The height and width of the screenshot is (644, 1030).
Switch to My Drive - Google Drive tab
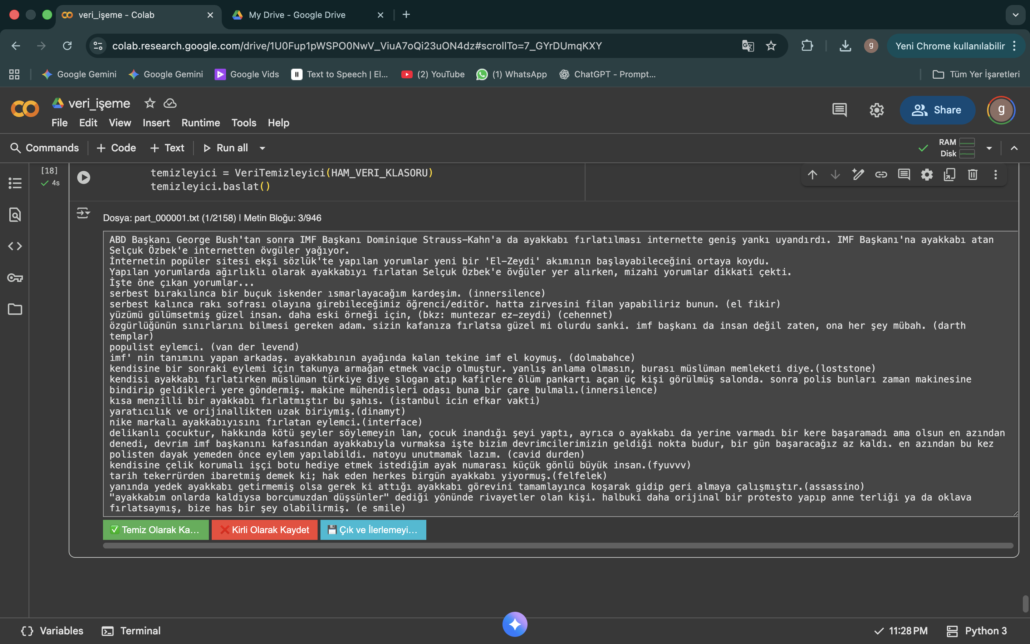pyautogui.click(x=297, y=15)
